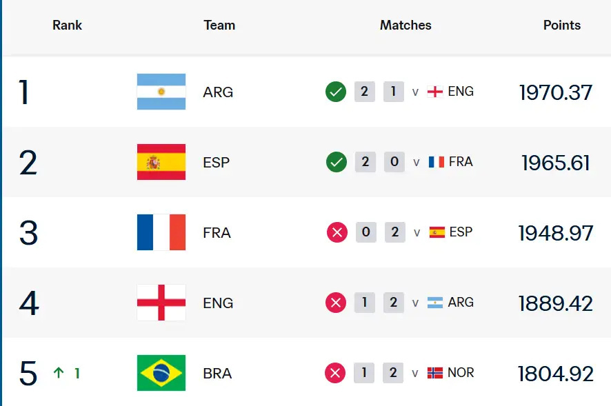Open the ARG team name link
611x406 pixels.
pos(218,92)
